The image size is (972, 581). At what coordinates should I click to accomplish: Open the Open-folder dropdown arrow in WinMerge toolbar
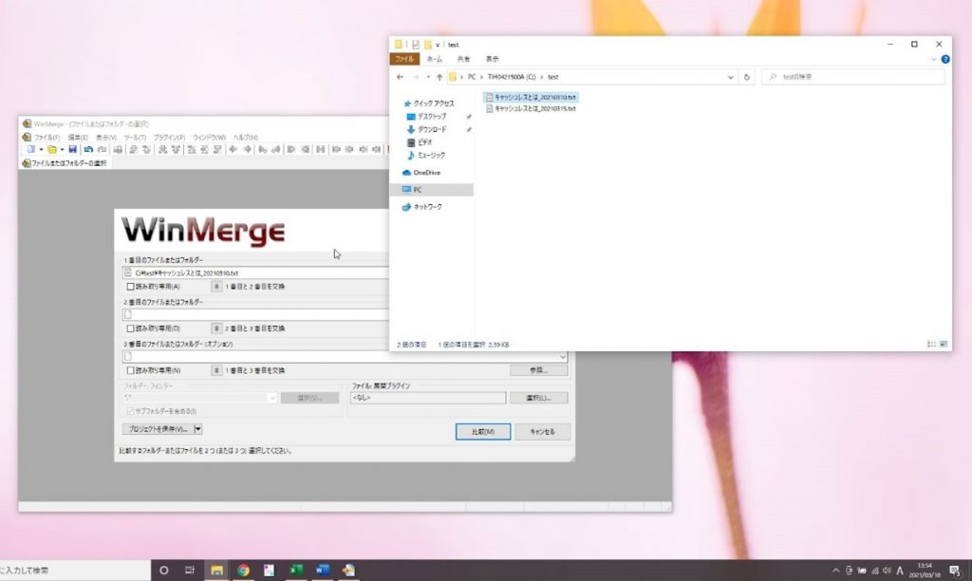click(x=62, y=149)
